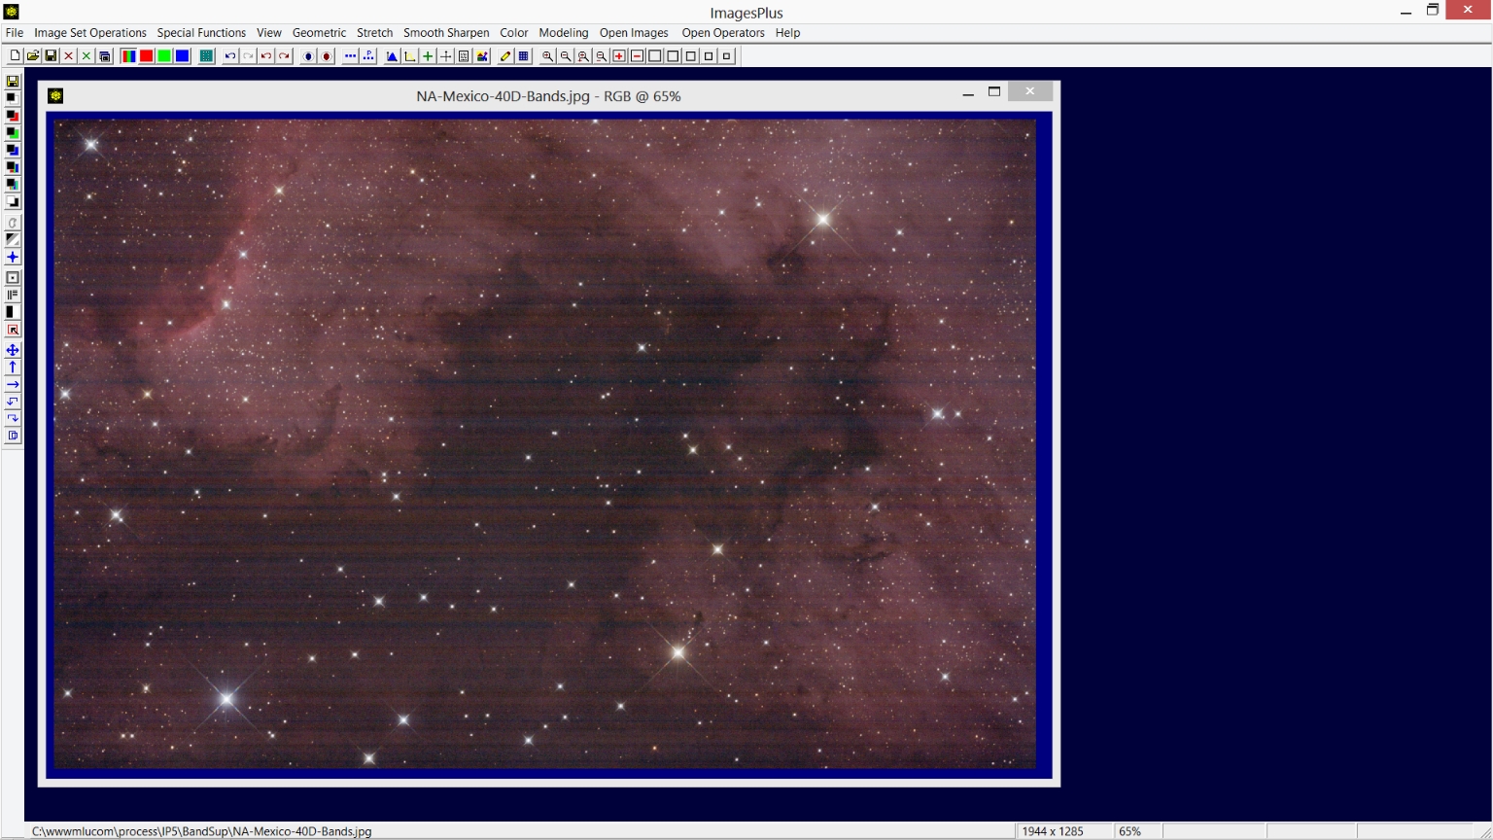Click the red redo arrow icon

tap(284, 56)
